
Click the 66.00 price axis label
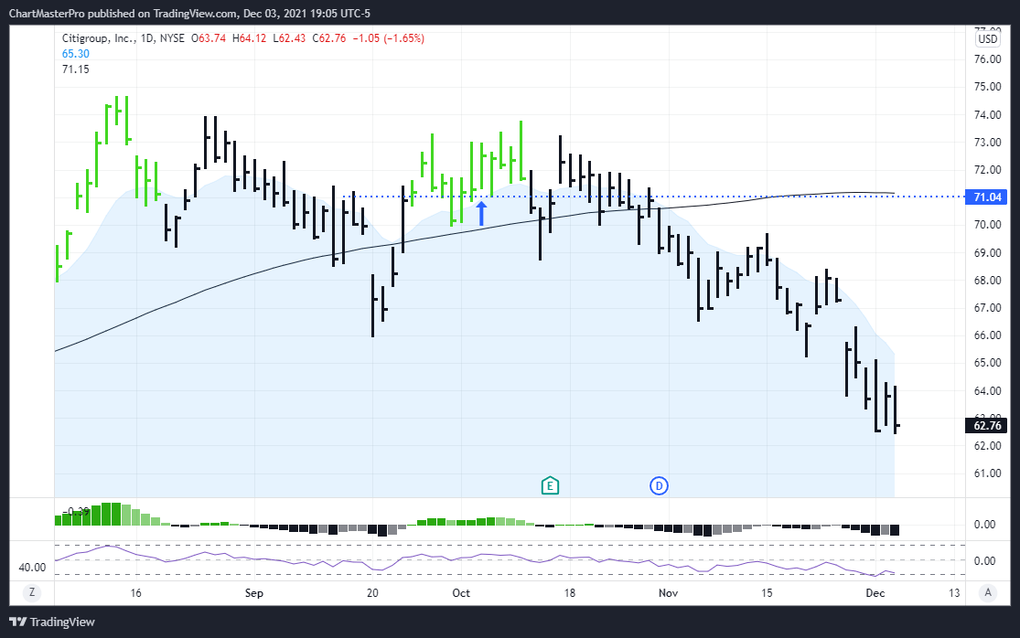click(987, 335)
